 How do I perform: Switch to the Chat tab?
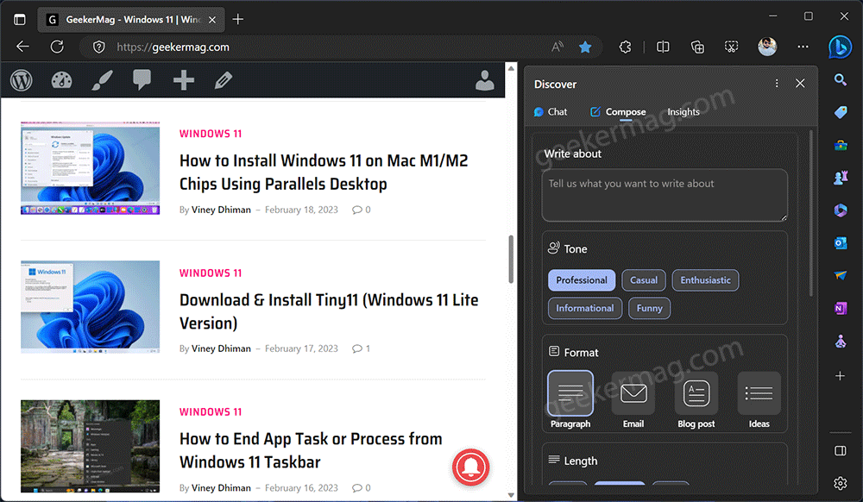click(x=551, y=111)
